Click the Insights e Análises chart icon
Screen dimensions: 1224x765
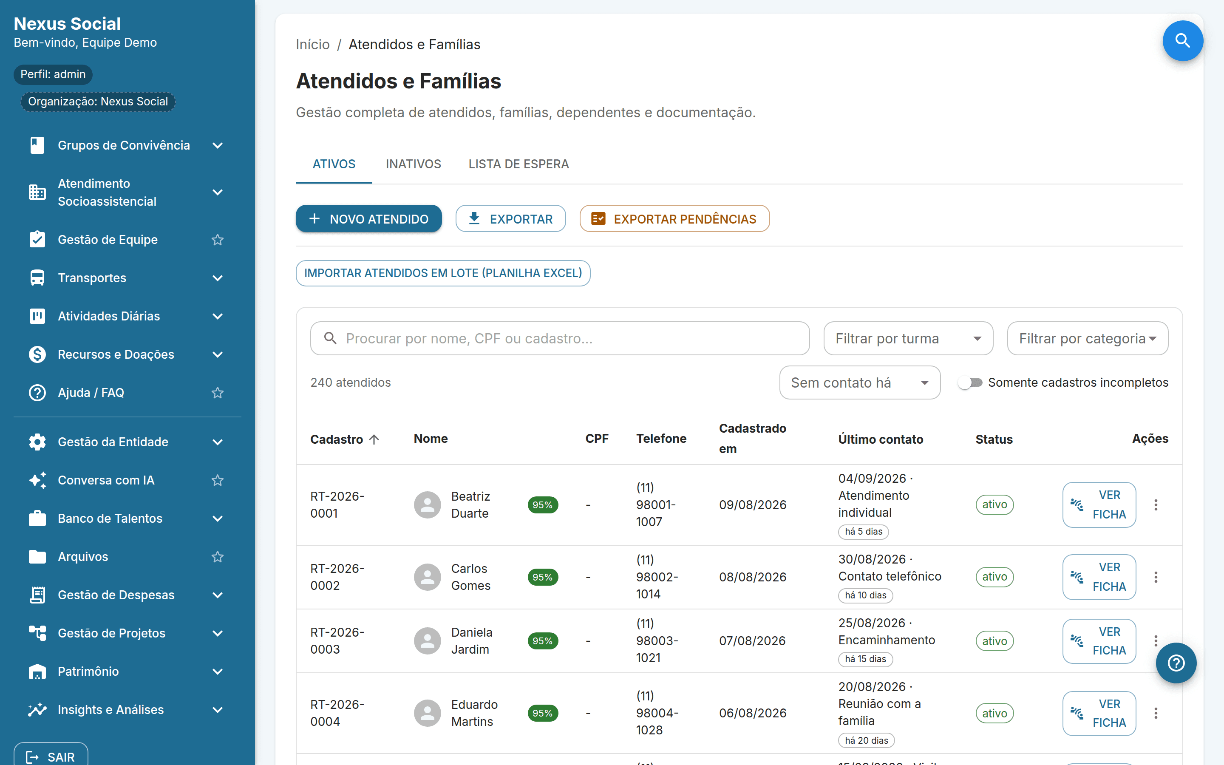tap(37, 709)
